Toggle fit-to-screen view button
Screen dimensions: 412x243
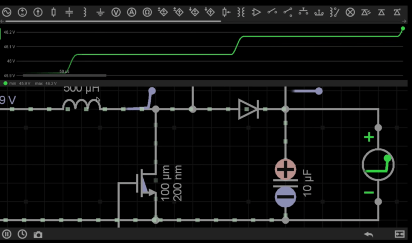[x=399, y=234]
